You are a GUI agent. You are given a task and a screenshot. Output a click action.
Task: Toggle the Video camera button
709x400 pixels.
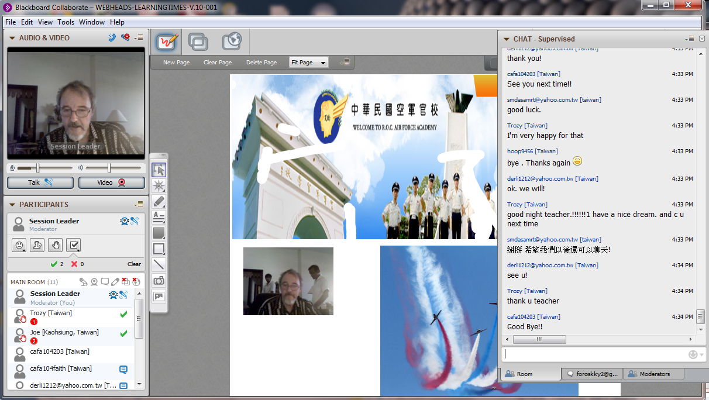(x=111, y=182)
